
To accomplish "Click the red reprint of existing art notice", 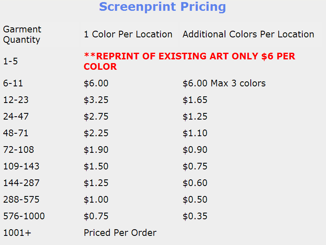I will point(189,61).
